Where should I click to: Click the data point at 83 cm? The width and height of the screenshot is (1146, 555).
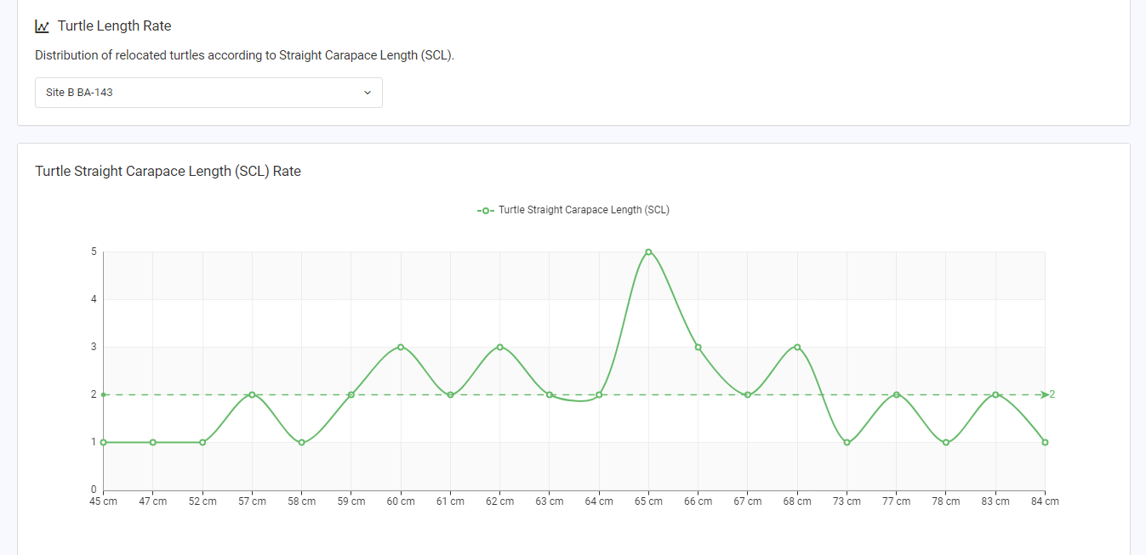pos(995,394)
